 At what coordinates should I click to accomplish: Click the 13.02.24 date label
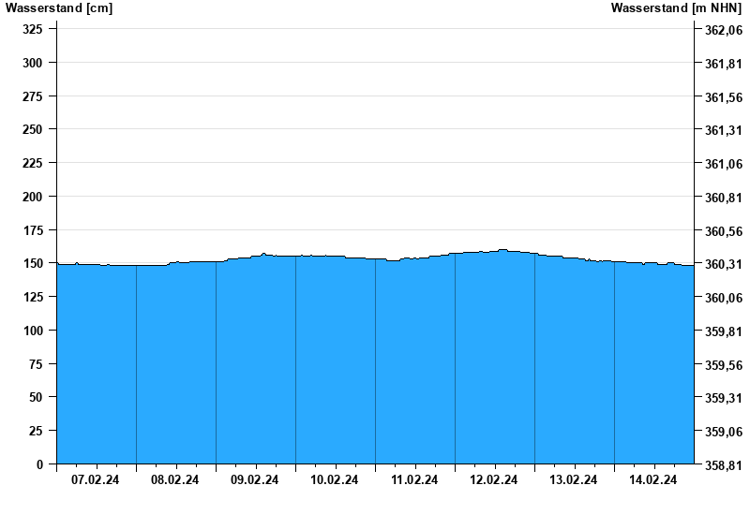point(574,480)
